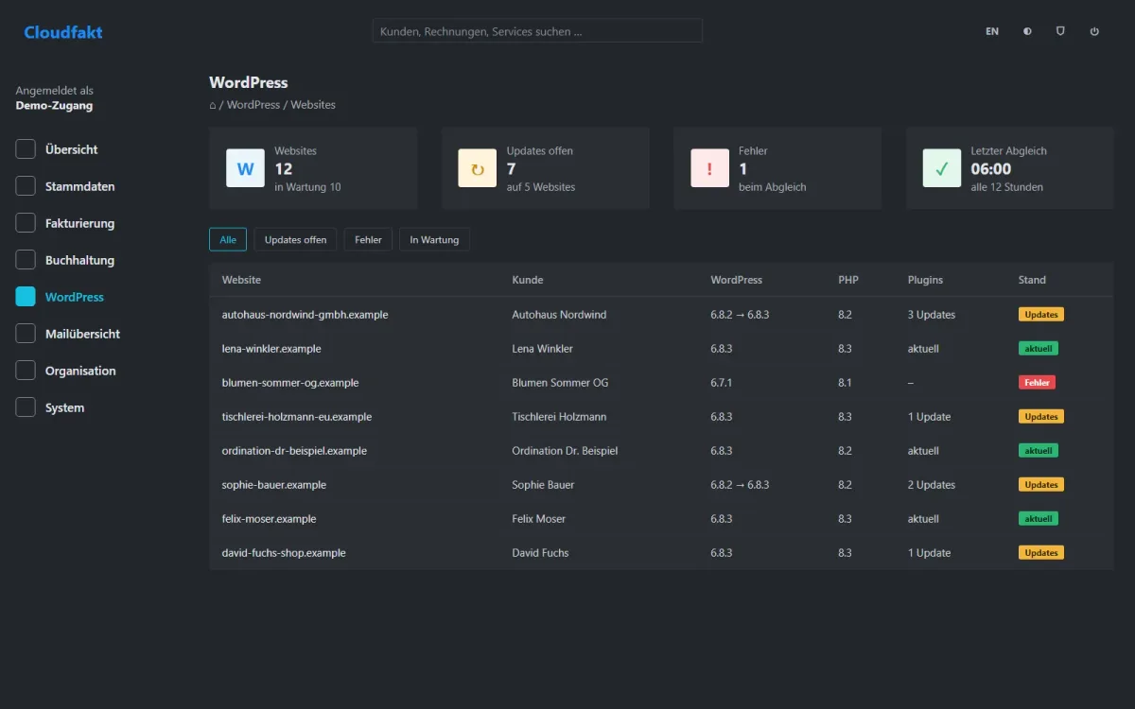Click the Website column header
Image resolution: width=1135 pixels, height=709 pixels.
pyautogui.click(x=241, y=280)
